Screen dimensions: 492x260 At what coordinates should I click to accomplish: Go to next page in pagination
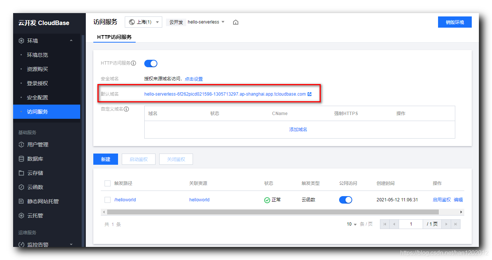(x=446, y=224)
